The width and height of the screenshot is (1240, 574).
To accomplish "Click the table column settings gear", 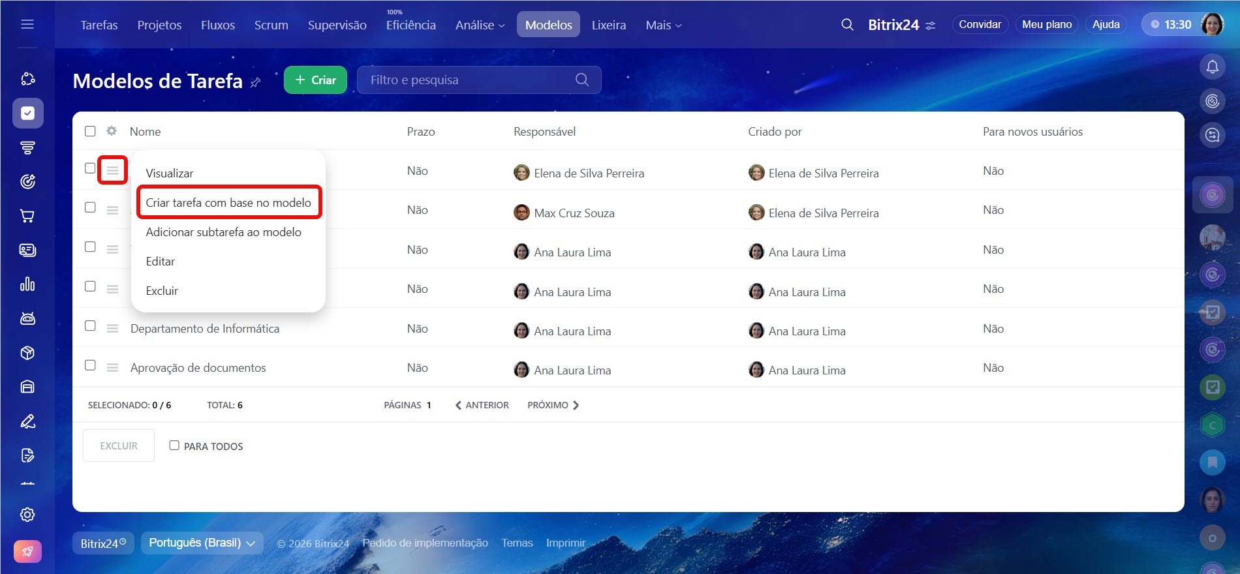I will coord(112,131).
